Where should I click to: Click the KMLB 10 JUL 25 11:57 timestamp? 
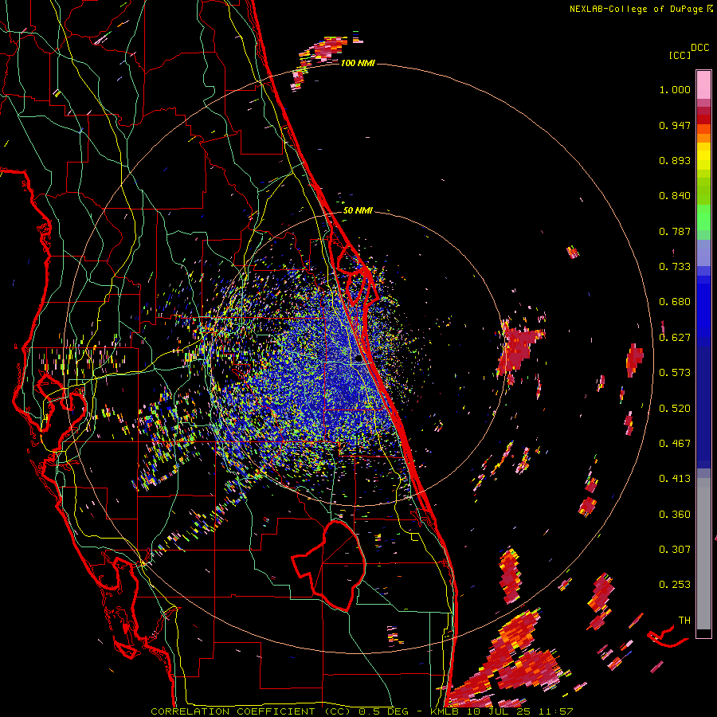pos(501,711)
